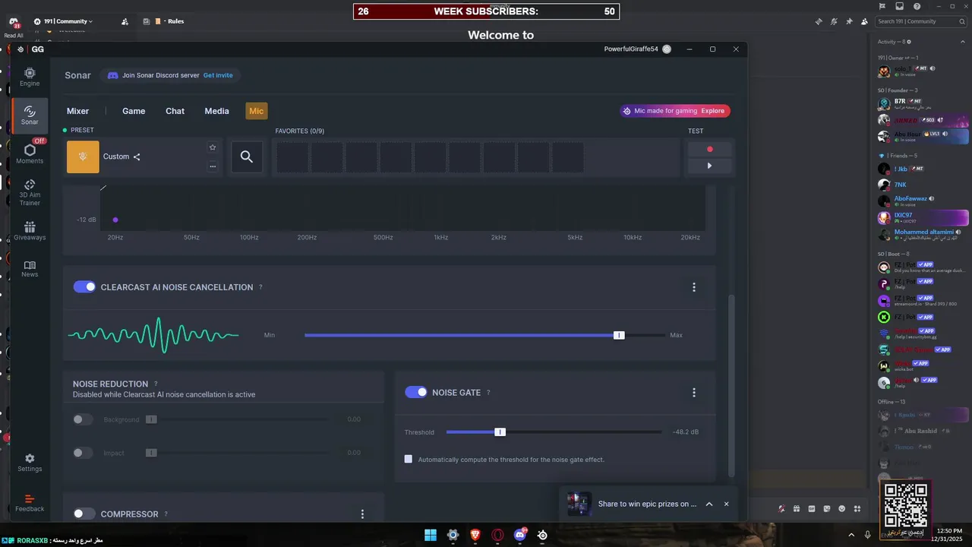Screen dimensions: 972x547
Task: Check automatically compute noise gate threshold
Action: coord(409,459)
